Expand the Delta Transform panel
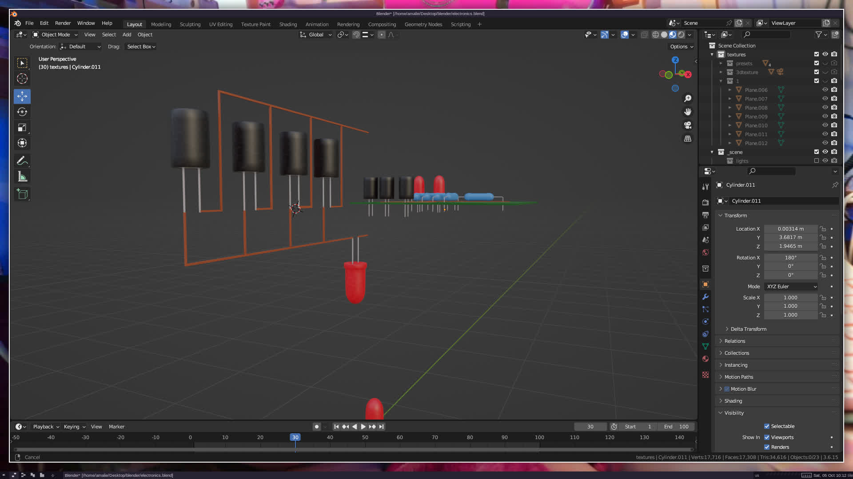Viewport: 853px width, 479px height. tap(748, 329)
